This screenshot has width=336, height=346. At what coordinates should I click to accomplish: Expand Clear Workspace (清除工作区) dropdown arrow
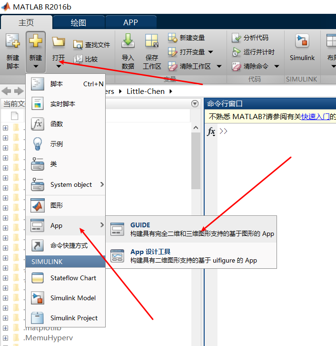pyautogui.click(x=219, y=66)
